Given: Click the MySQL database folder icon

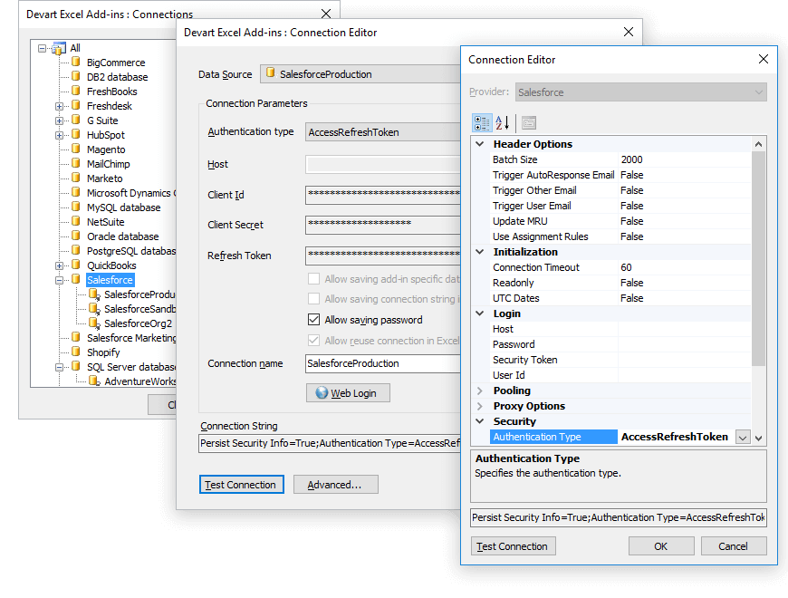Looking at the screenshot, I should [x=76, y=207].
